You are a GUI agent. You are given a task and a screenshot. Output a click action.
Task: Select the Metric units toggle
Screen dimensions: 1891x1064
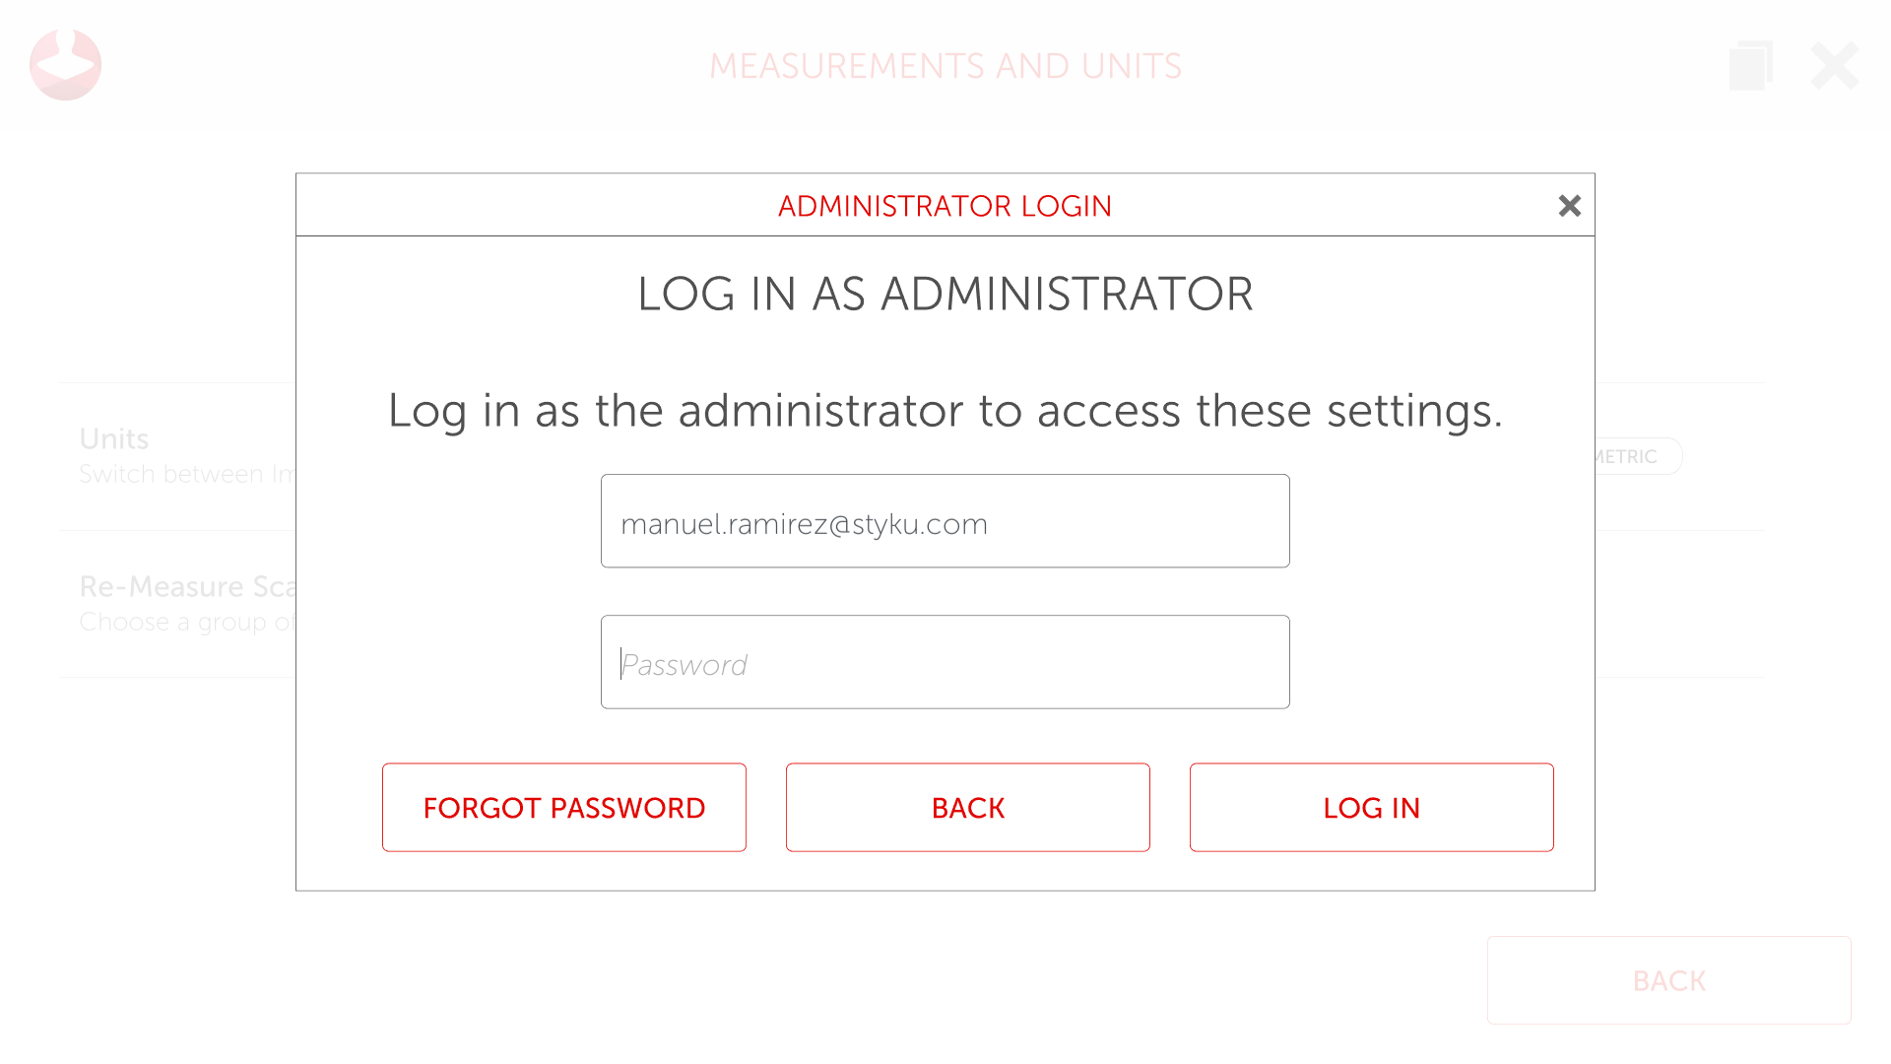[1637, 456]
